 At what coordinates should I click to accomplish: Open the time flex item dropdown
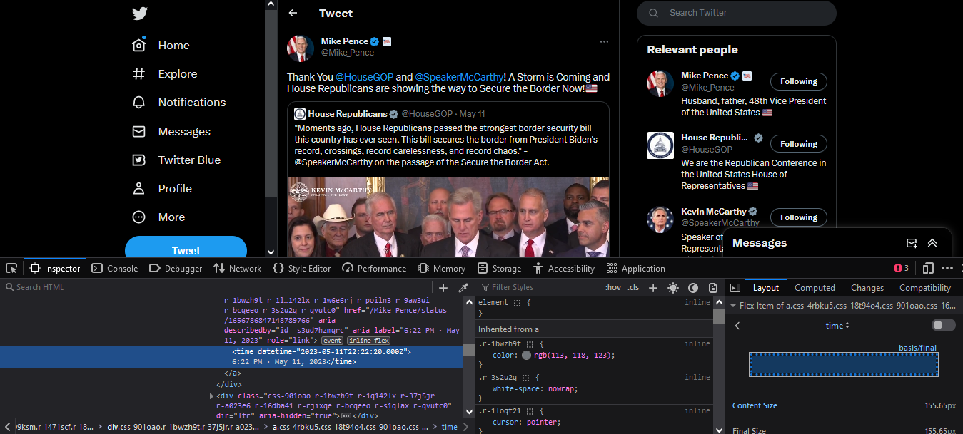[837, 326]
